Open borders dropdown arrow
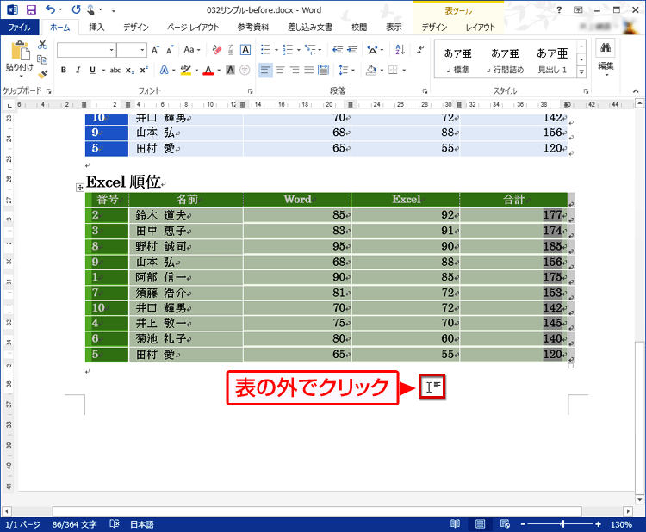Screen dimensions: 646x532 (404, 70)
